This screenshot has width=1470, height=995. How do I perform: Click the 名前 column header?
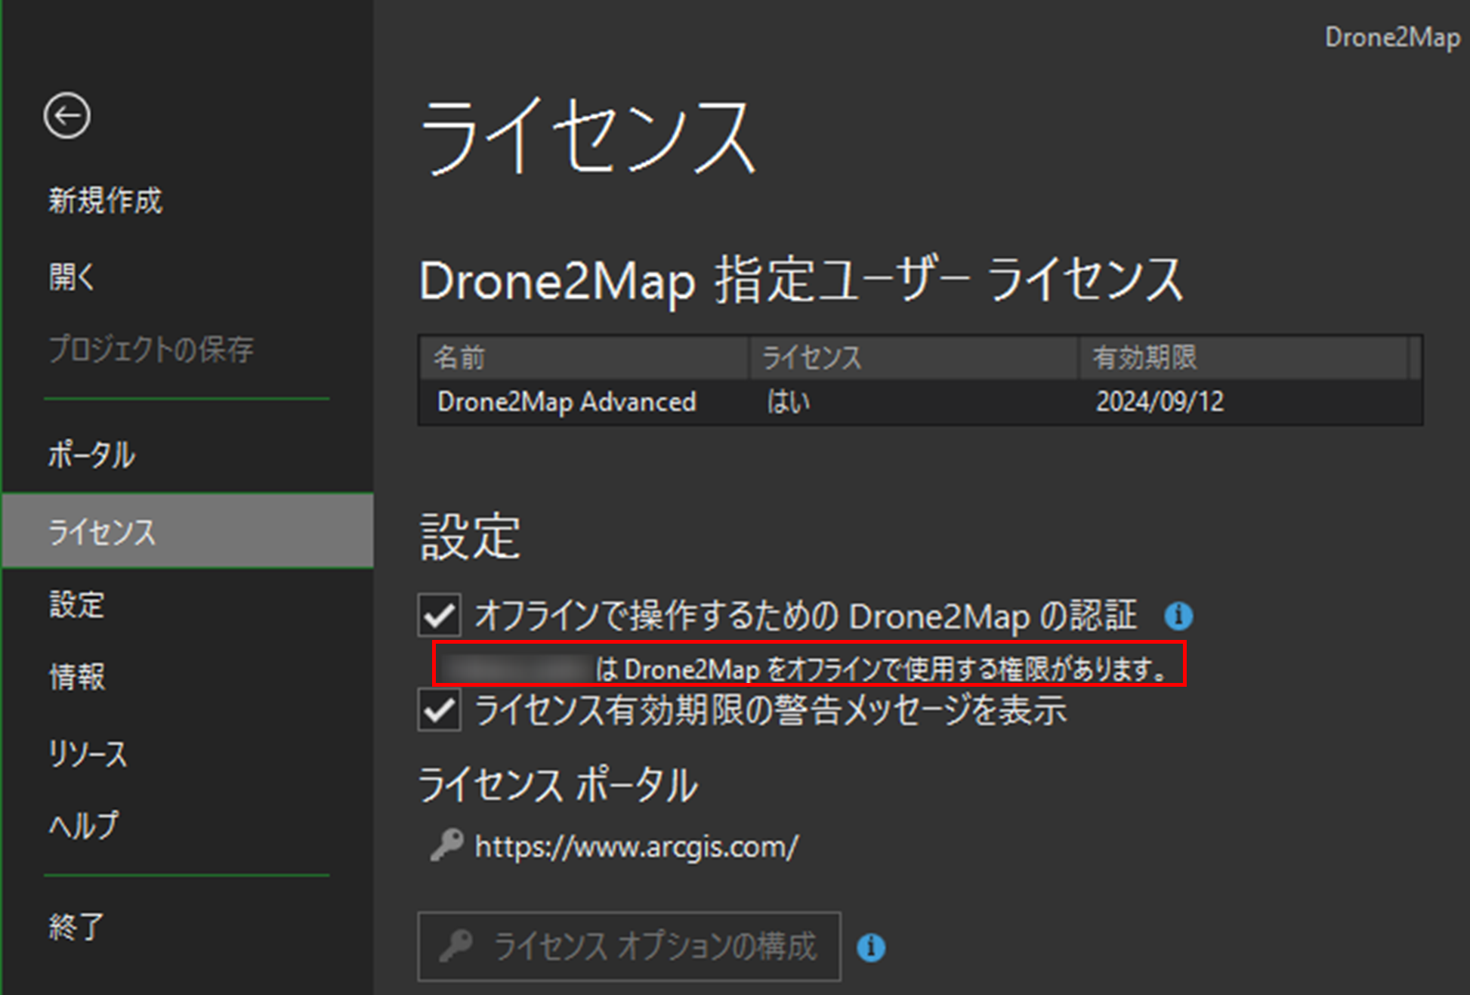tap(584, 357)
